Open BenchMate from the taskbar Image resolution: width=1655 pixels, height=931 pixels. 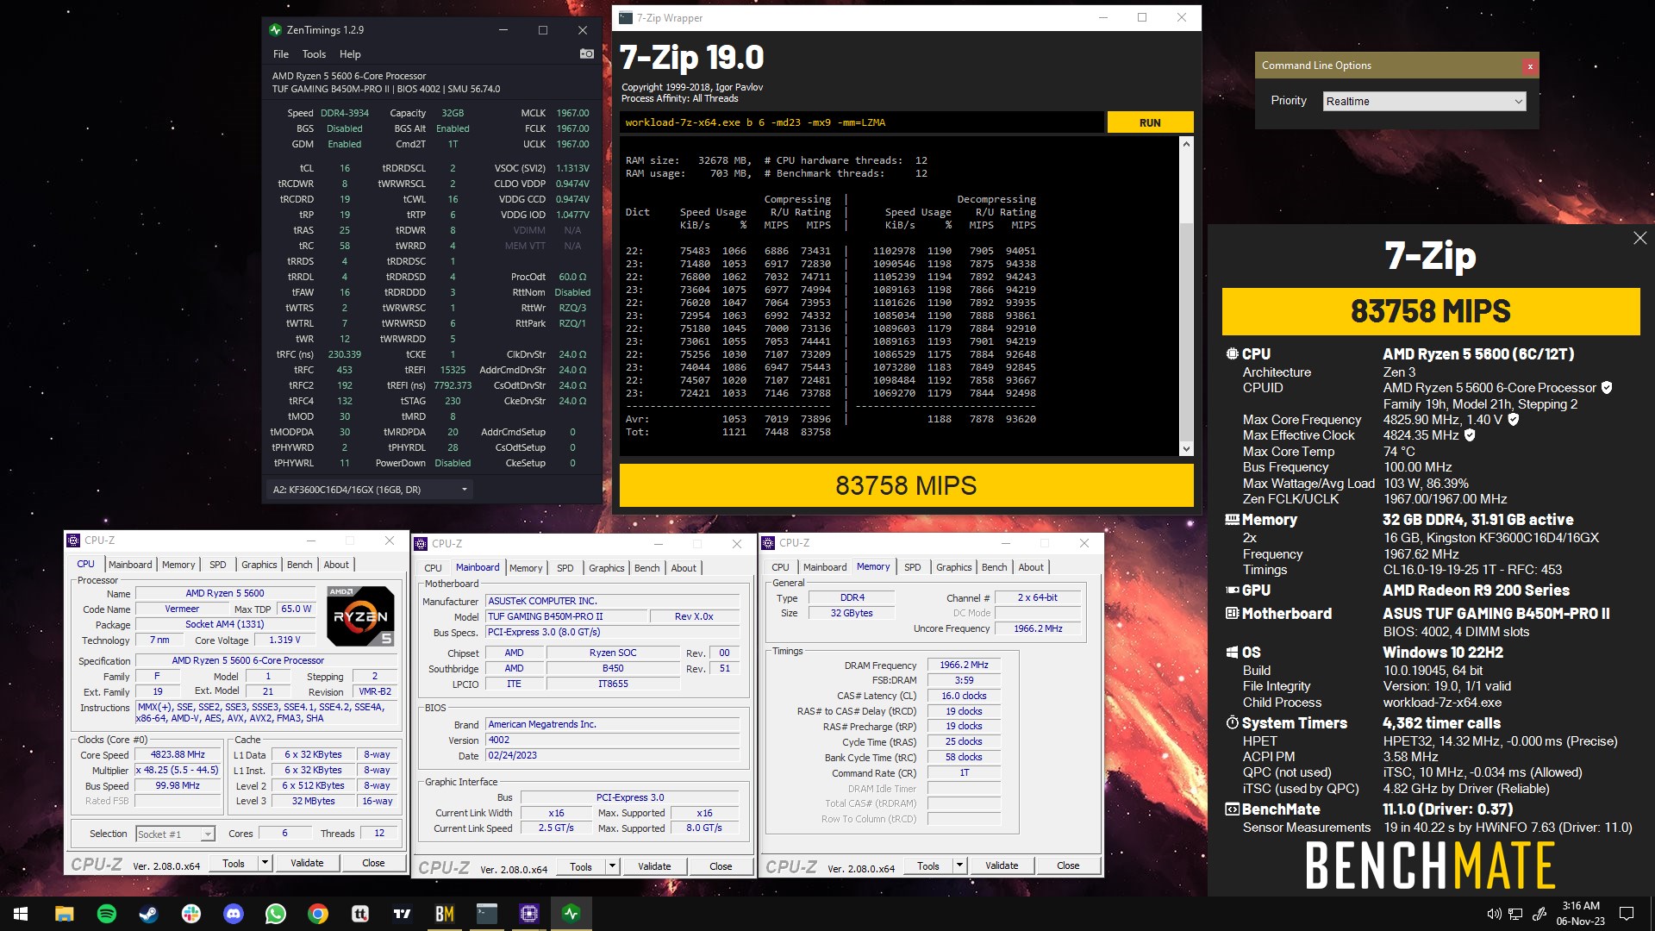tap(445, 914)
